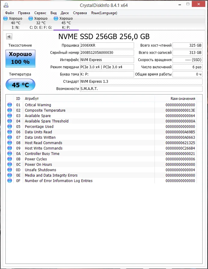The image size is (208, 269).
Task: Open the Вид menu
Action: click(54, 13)
